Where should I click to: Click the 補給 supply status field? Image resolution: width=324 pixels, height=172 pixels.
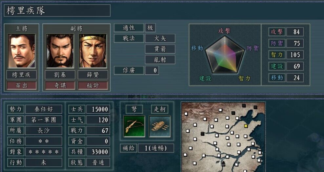[x=156, y=148]
